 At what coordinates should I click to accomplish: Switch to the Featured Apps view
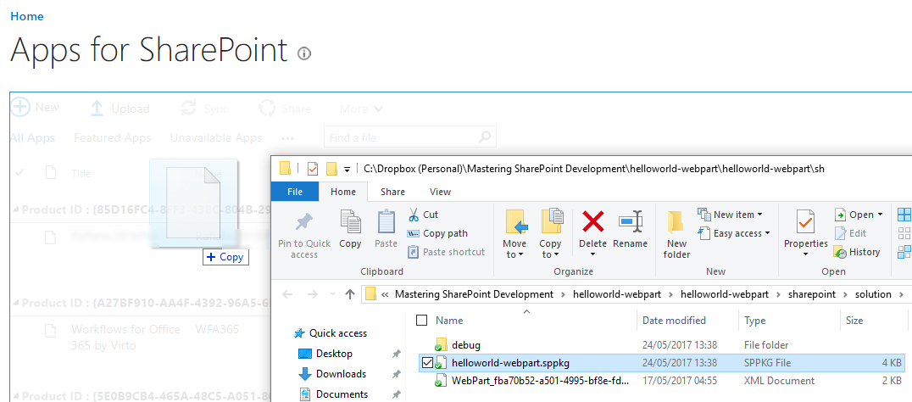[x=112, y=138]
